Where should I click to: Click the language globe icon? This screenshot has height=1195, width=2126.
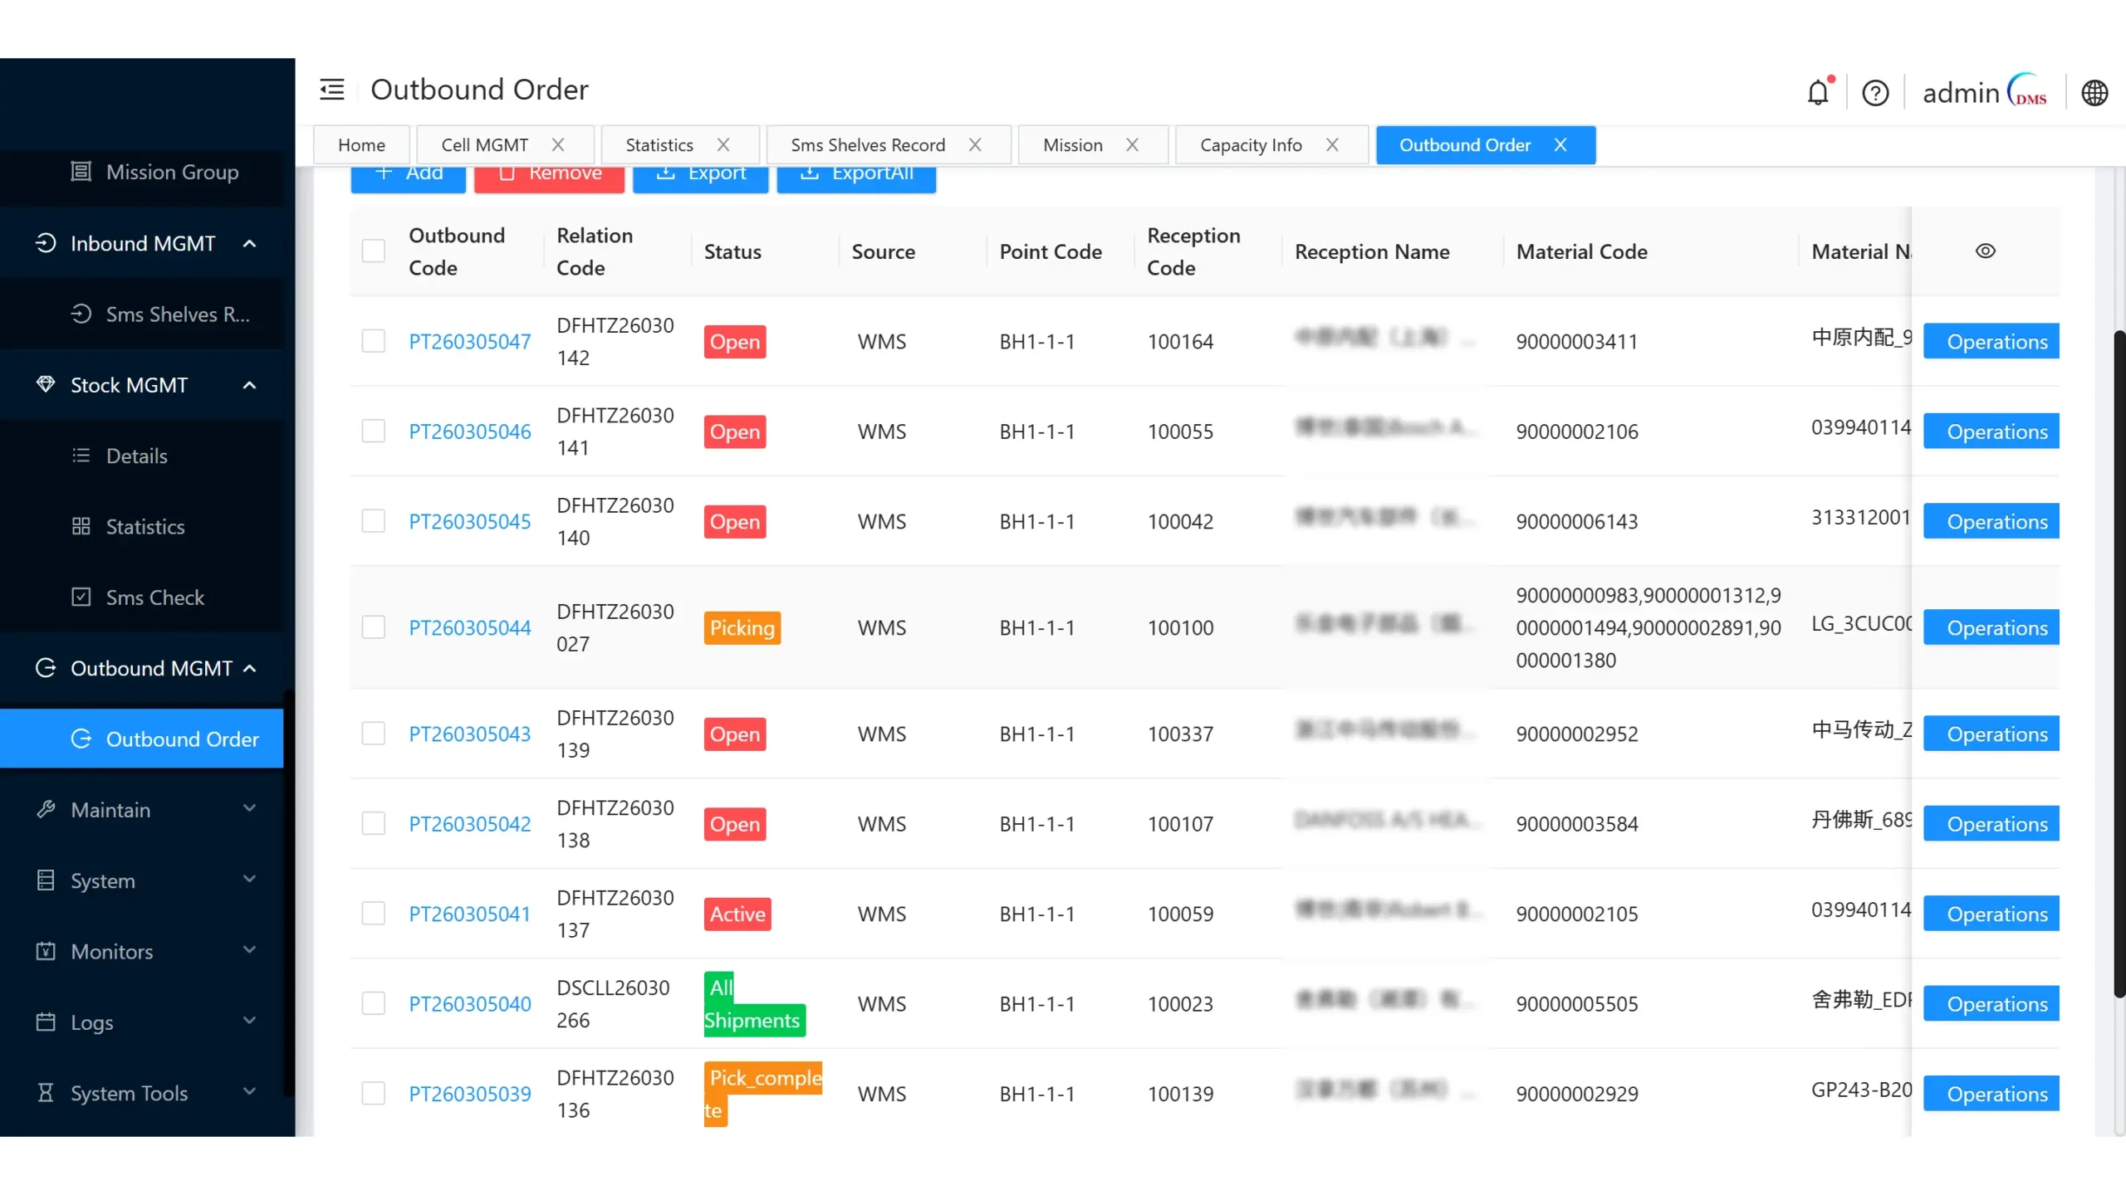pos(2094,93)
